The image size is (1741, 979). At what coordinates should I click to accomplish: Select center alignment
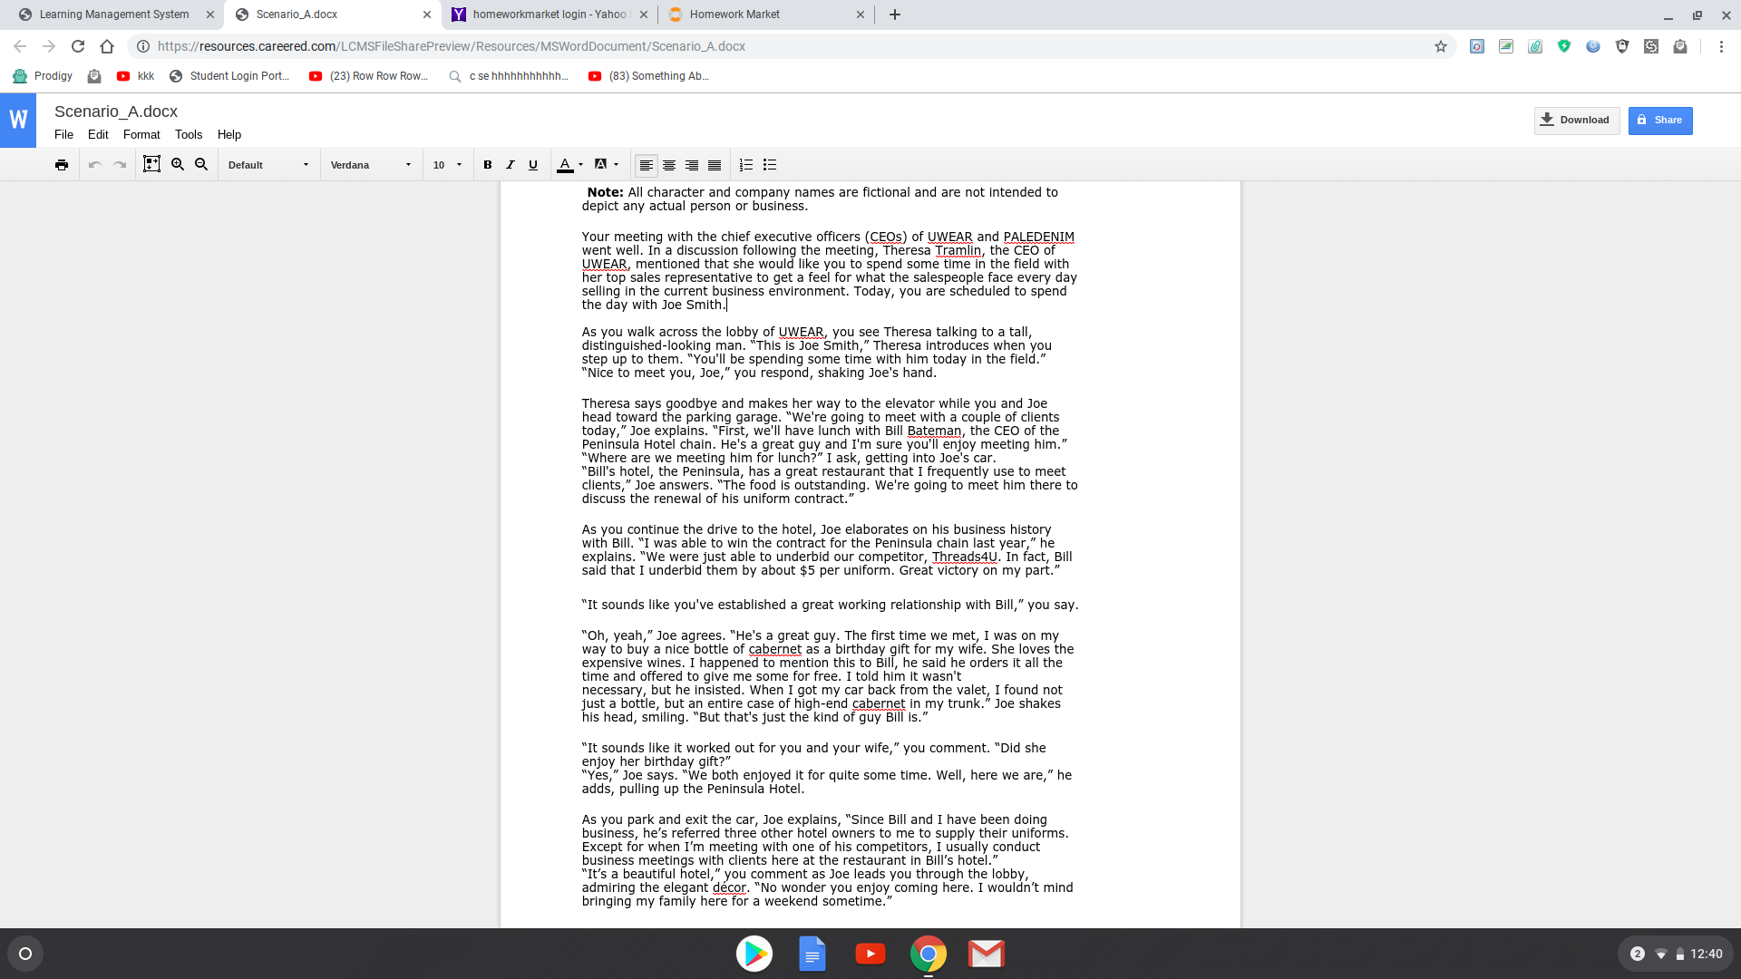coord(669,165)
